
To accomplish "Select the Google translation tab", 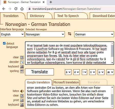I will tap(38, 82).
